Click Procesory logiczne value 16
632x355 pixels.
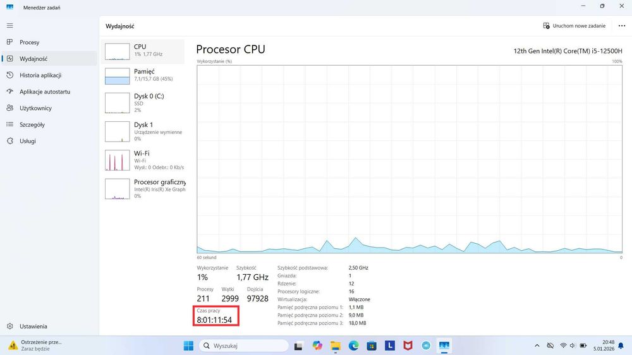[x=351, y=291]
